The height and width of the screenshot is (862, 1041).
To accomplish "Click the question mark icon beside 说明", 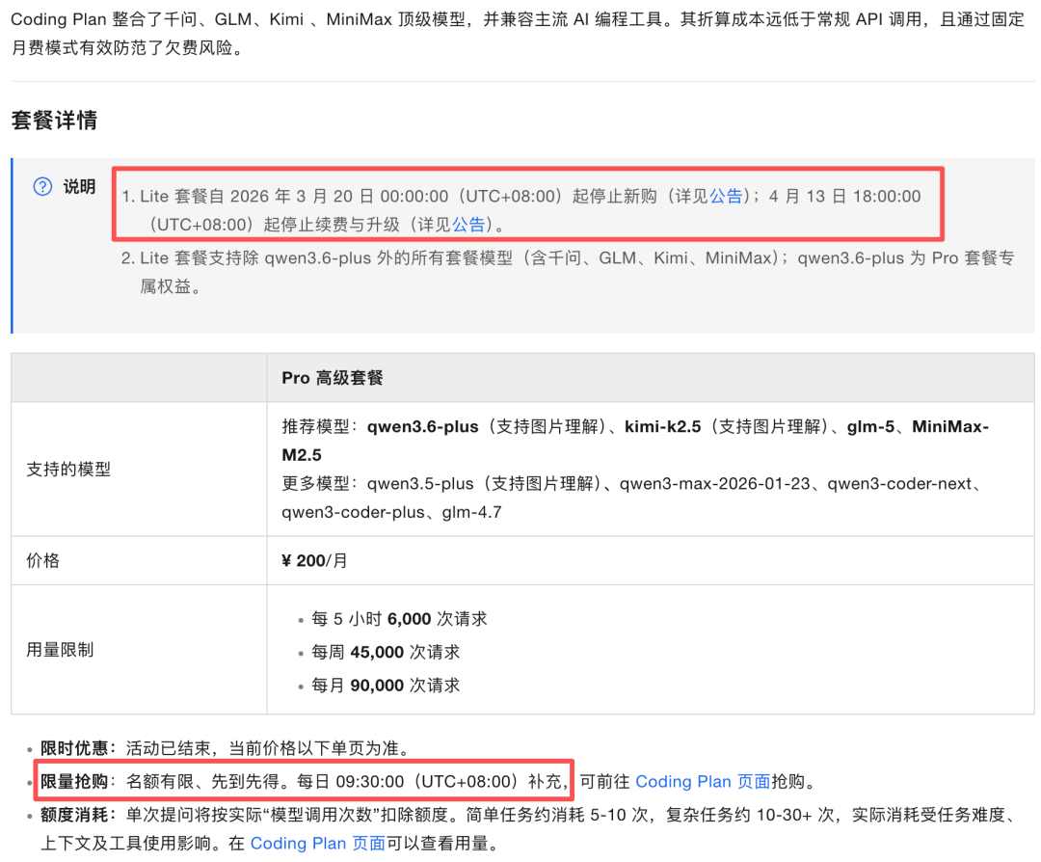I will [42, 187].
